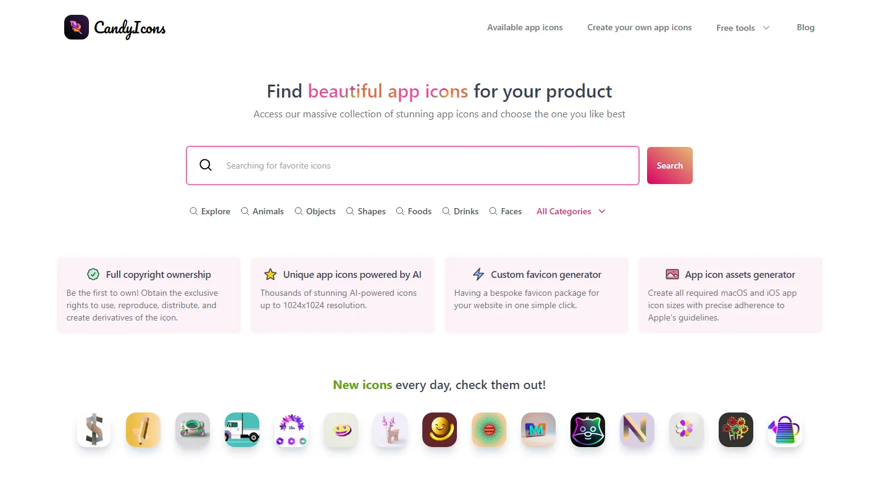The width and height of the screenshot is (878, 494).
Task: Select the letter M gradient icon thumbnail
Action: (538, 430)
